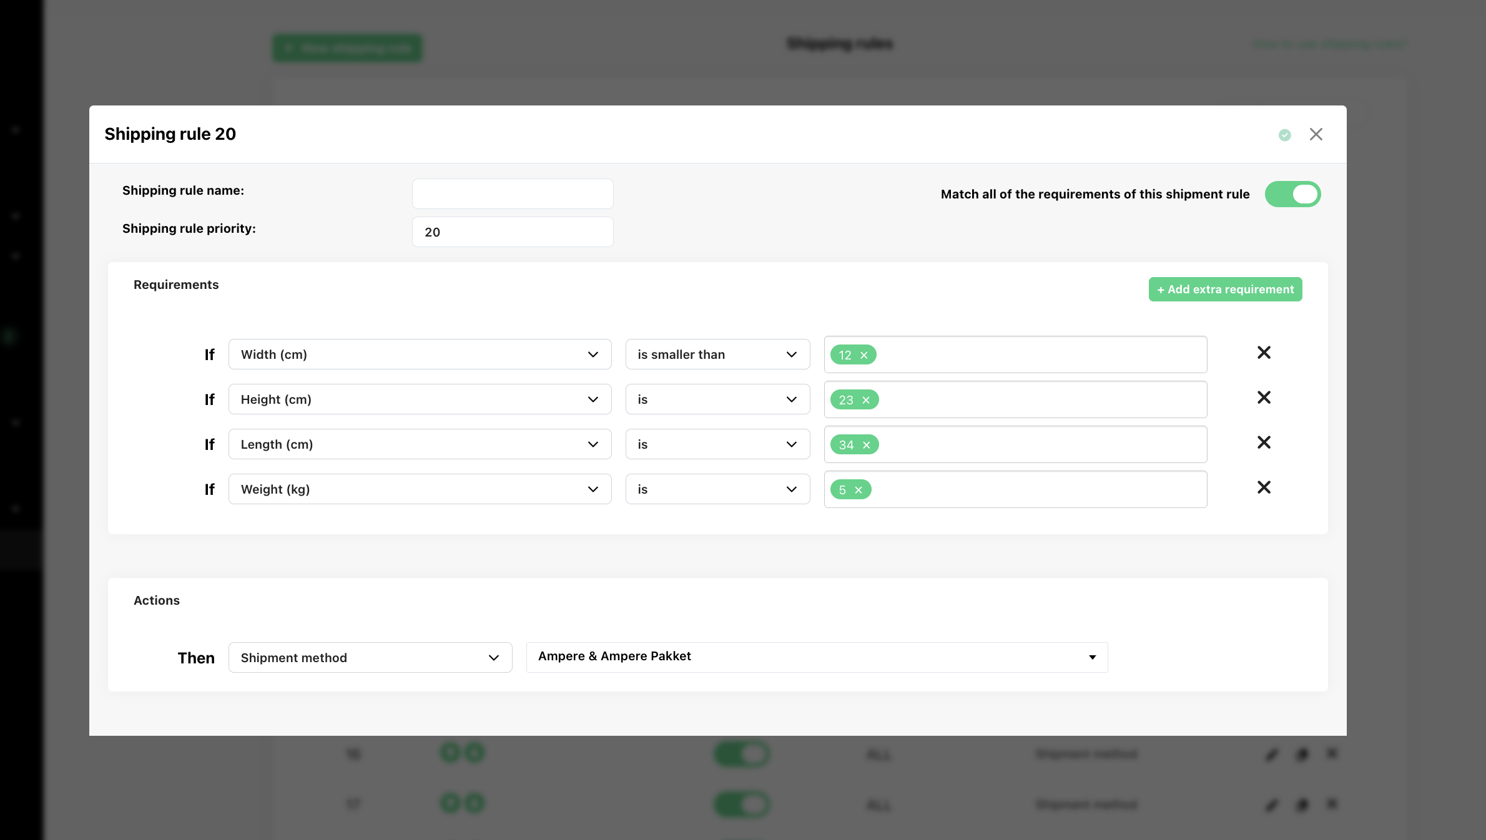Open the Weight (kg) field dropdown
This screenshot has width=1486, height=840.
(420, 489)
